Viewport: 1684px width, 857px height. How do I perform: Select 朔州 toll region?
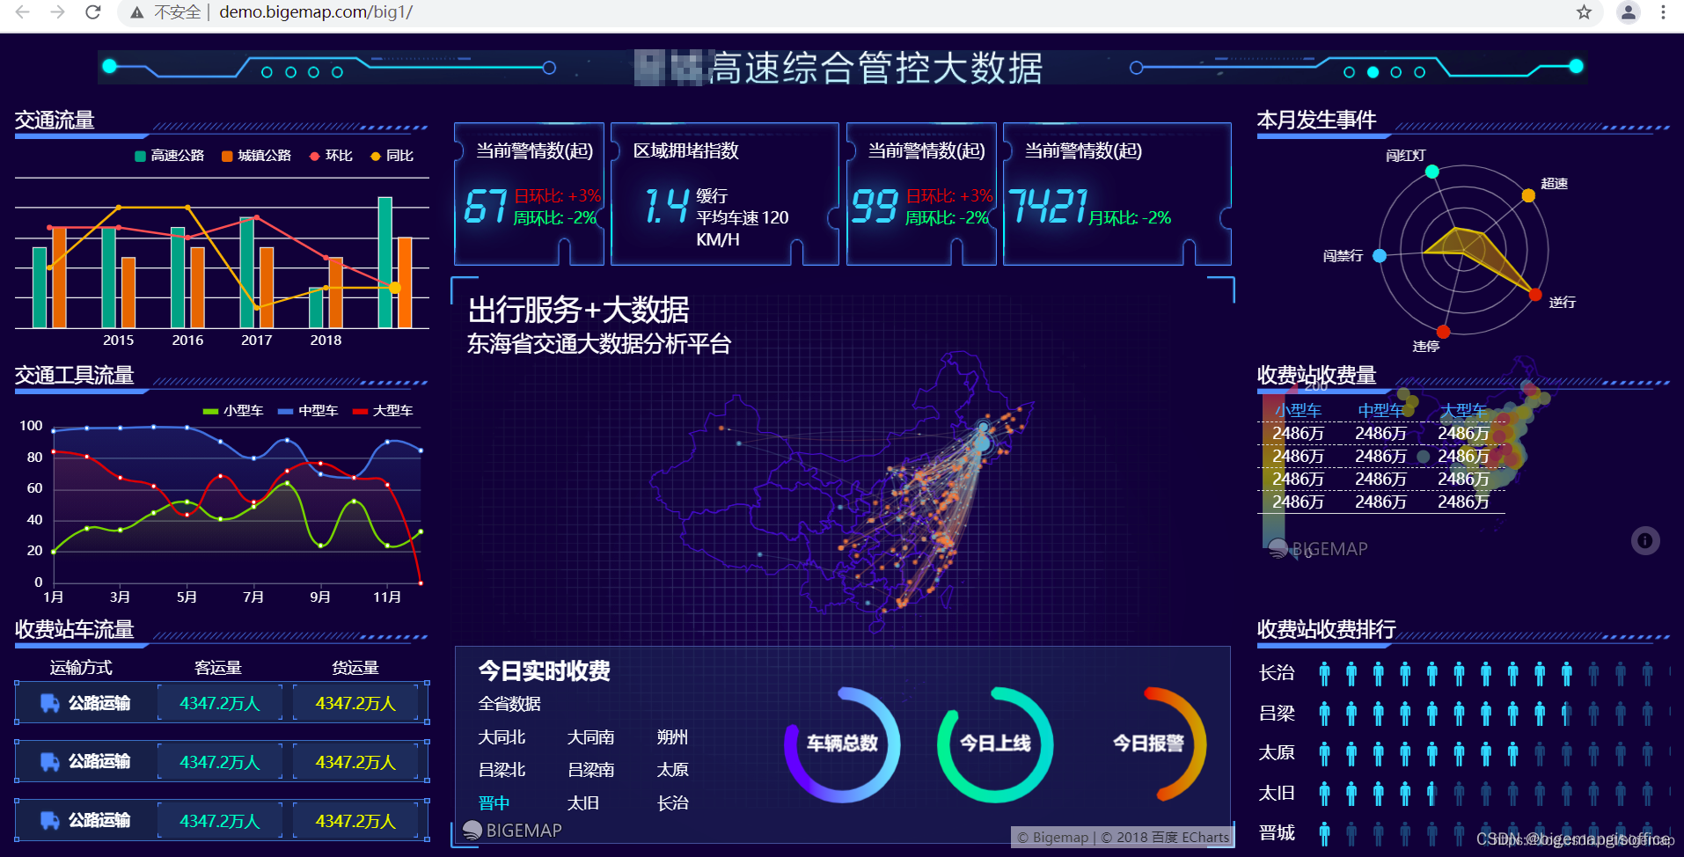673,737
